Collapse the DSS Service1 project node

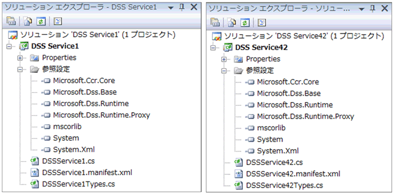[x=9, y=46]
